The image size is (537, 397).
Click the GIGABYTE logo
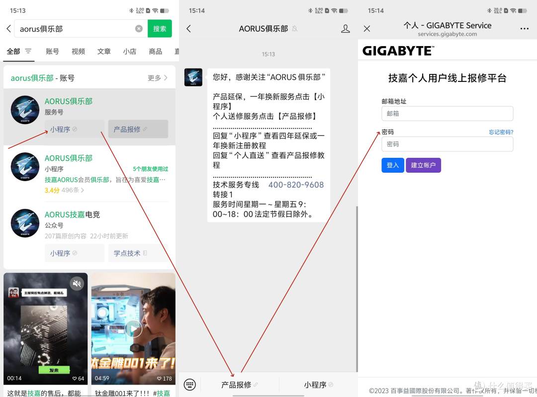click(x=398, y=51)
